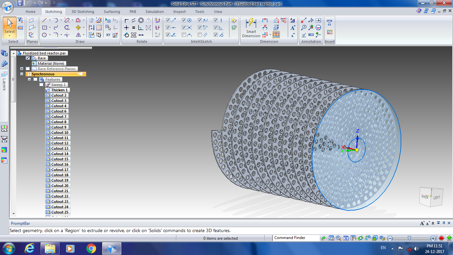Pick the Circle by Center tool

44,35
